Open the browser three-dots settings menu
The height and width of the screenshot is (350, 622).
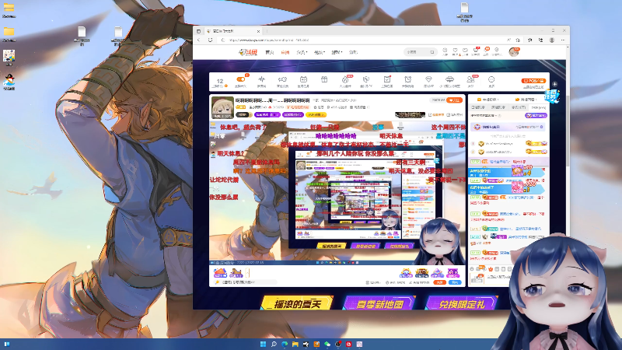562,40
